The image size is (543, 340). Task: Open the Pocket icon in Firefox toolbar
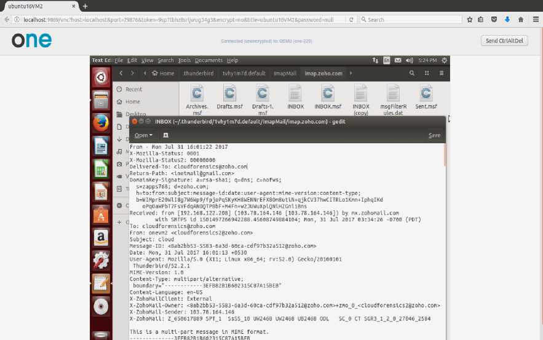(x=494, y=20)
